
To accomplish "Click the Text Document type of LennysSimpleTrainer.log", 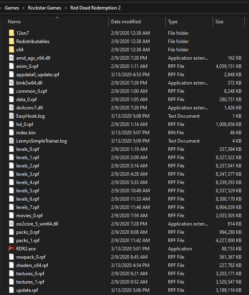I will (x=184, y=141).
